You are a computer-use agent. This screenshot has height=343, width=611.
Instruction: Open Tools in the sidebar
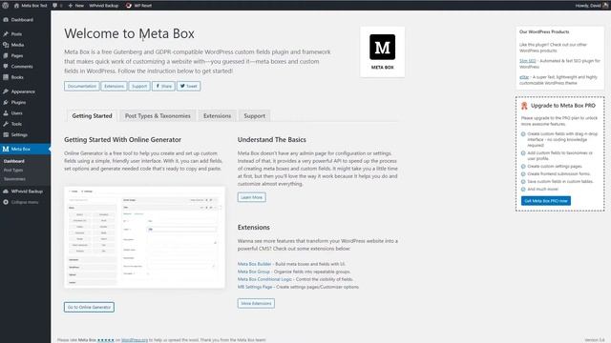tap(25, 124)
